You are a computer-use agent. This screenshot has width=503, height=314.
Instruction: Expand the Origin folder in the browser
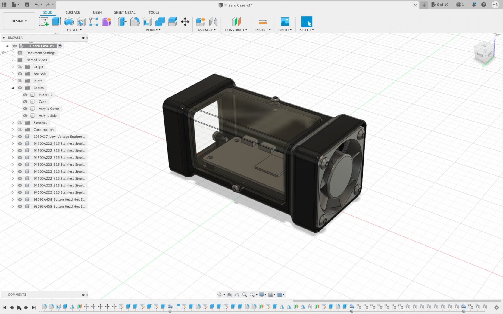click(x=12, y=66)
